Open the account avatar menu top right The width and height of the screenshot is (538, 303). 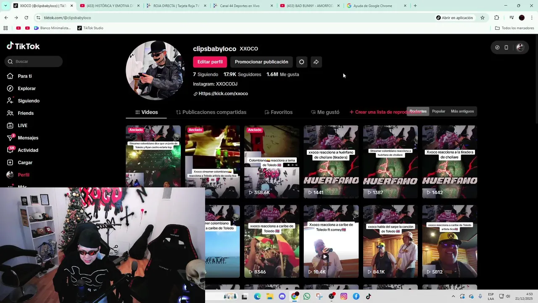tap(520, 48)
